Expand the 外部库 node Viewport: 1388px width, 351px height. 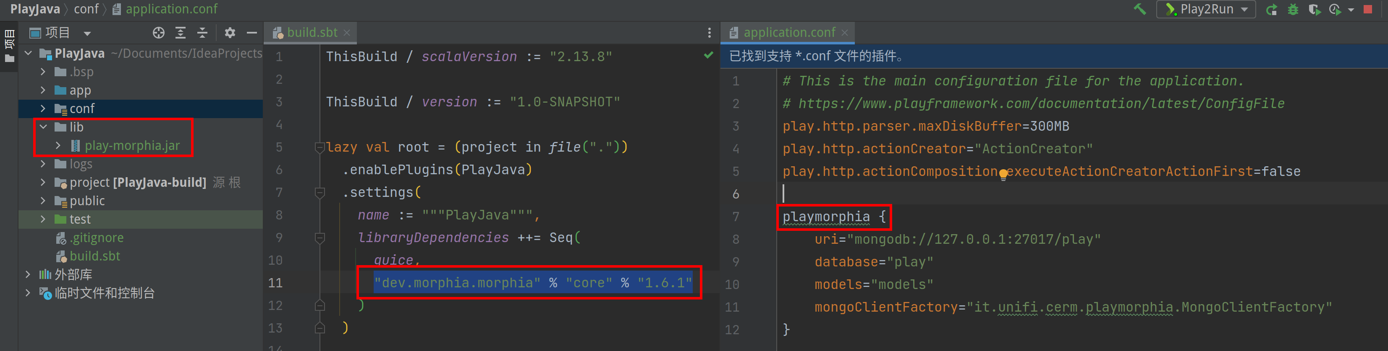[29, 275]
